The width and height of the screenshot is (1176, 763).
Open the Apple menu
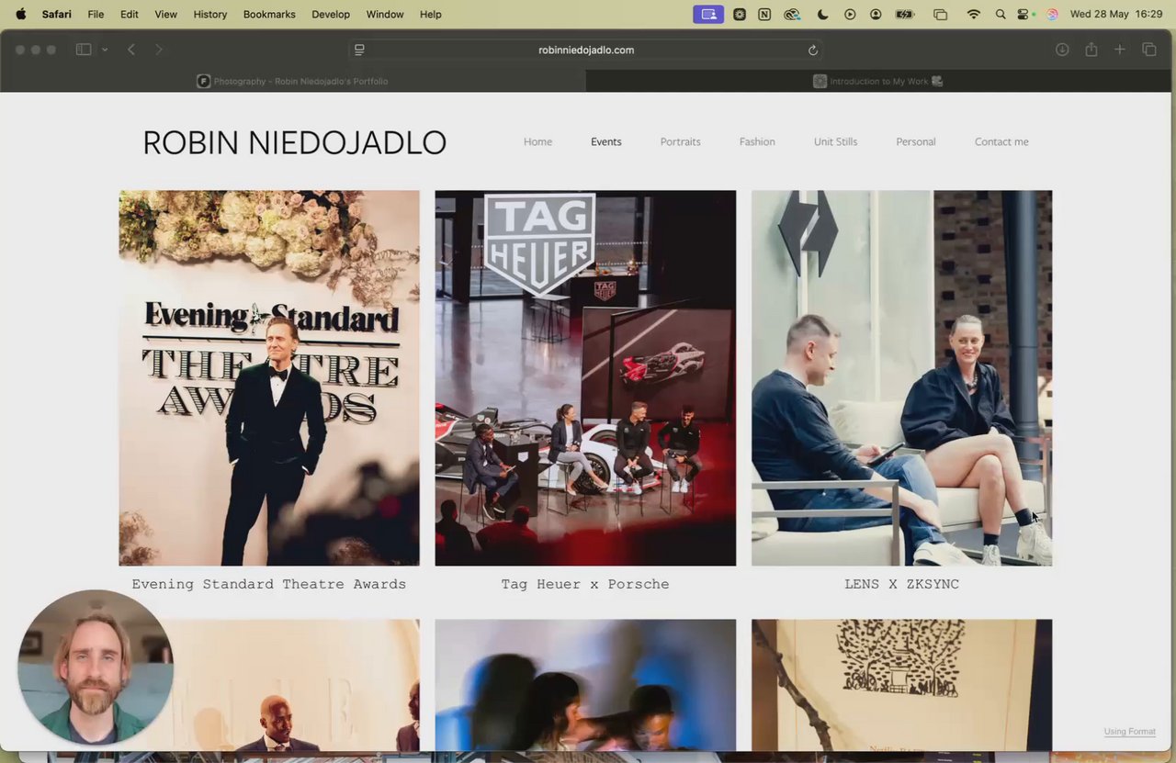coord(21,14)
